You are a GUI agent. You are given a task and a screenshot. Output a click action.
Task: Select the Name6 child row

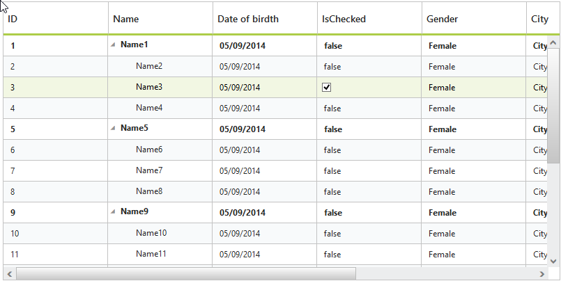point(149,150)
